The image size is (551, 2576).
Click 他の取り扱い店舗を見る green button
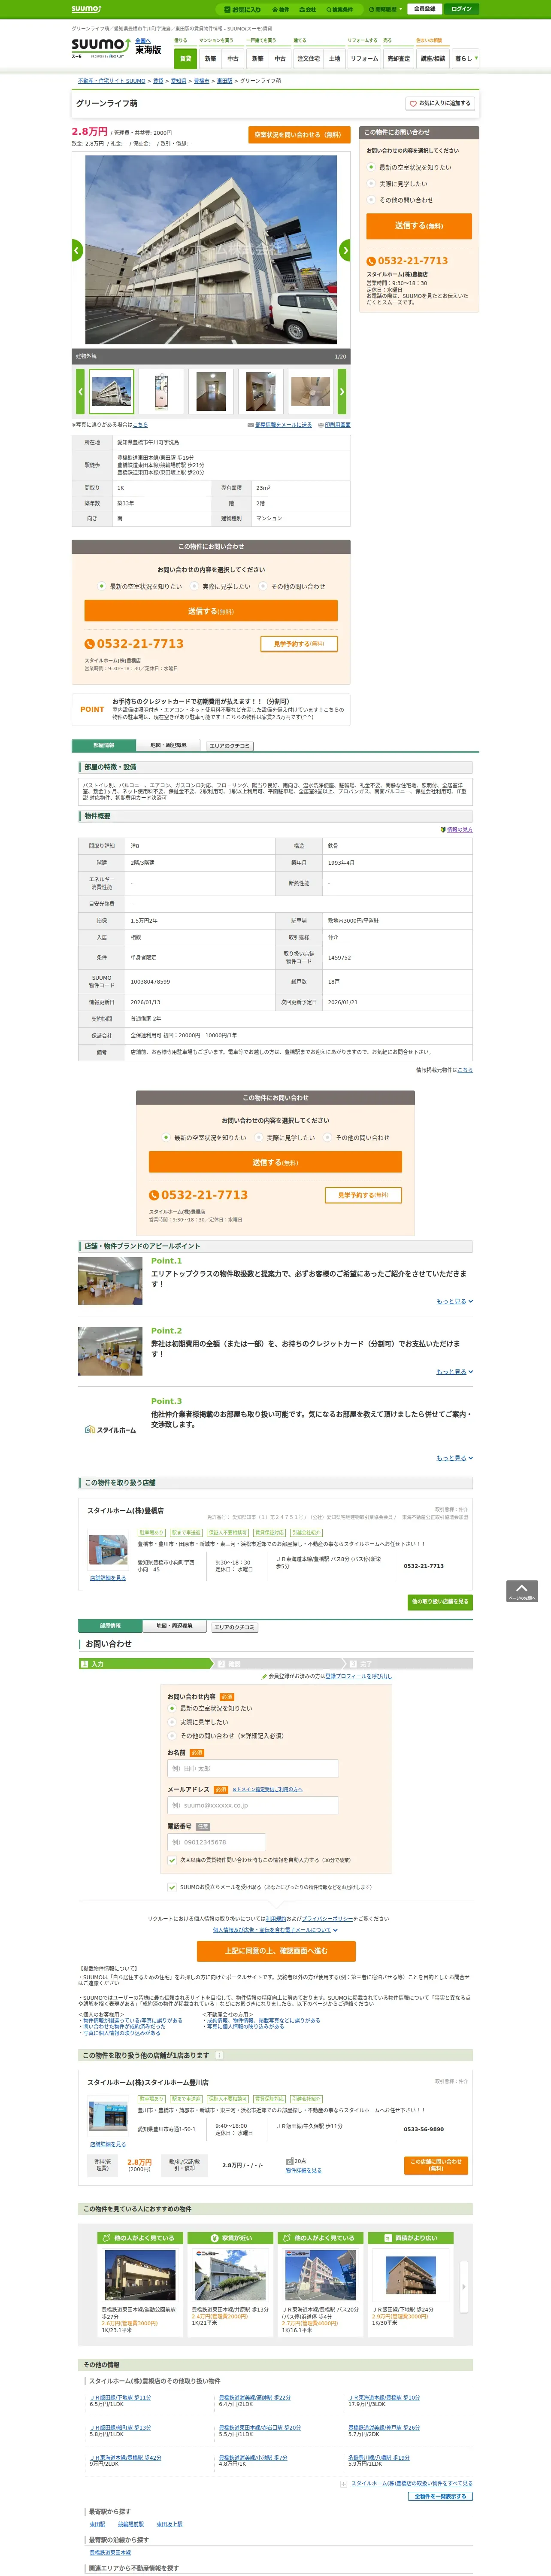[440, 1602]
